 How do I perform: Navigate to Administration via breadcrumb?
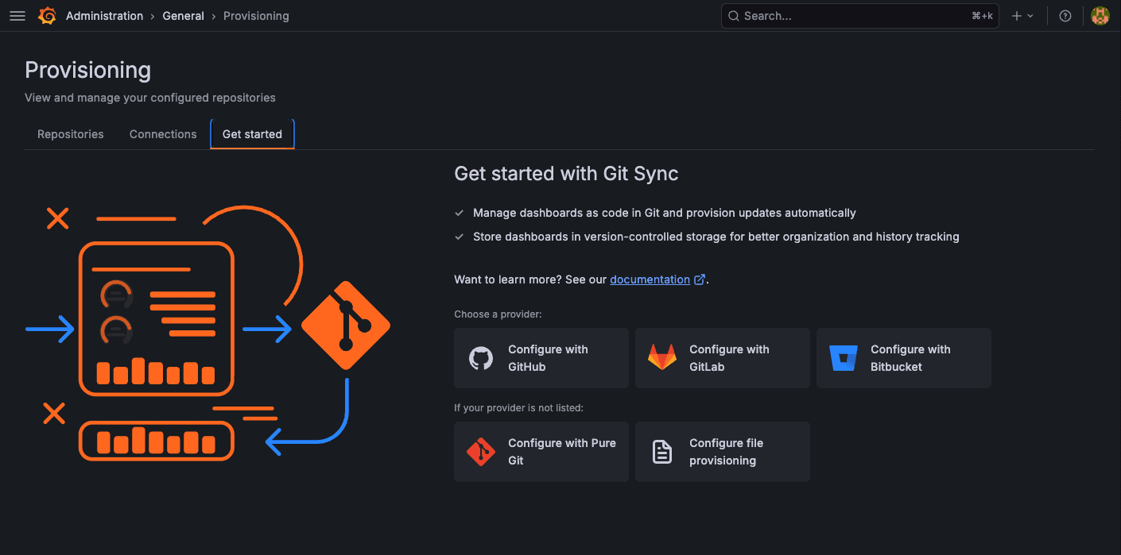click(x=104, y=15)
